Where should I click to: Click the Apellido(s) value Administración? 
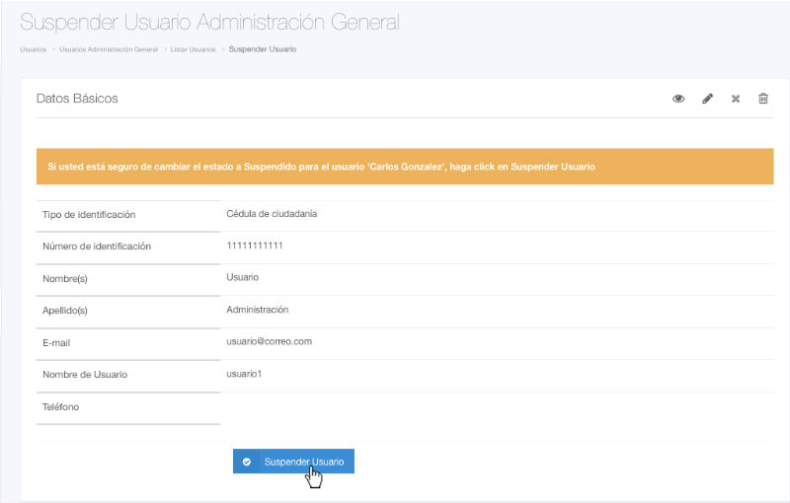tap(257, 309)
